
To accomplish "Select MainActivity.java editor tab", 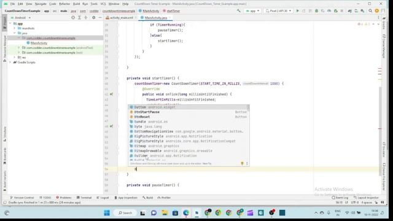I will (155, 18).
